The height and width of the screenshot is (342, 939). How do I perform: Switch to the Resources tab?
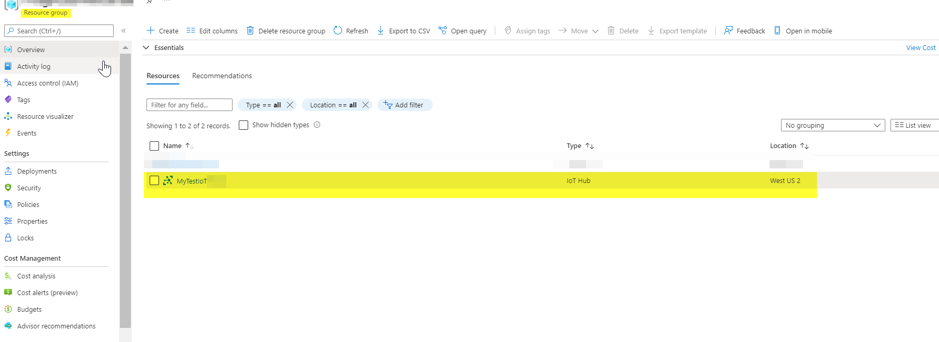163,76
